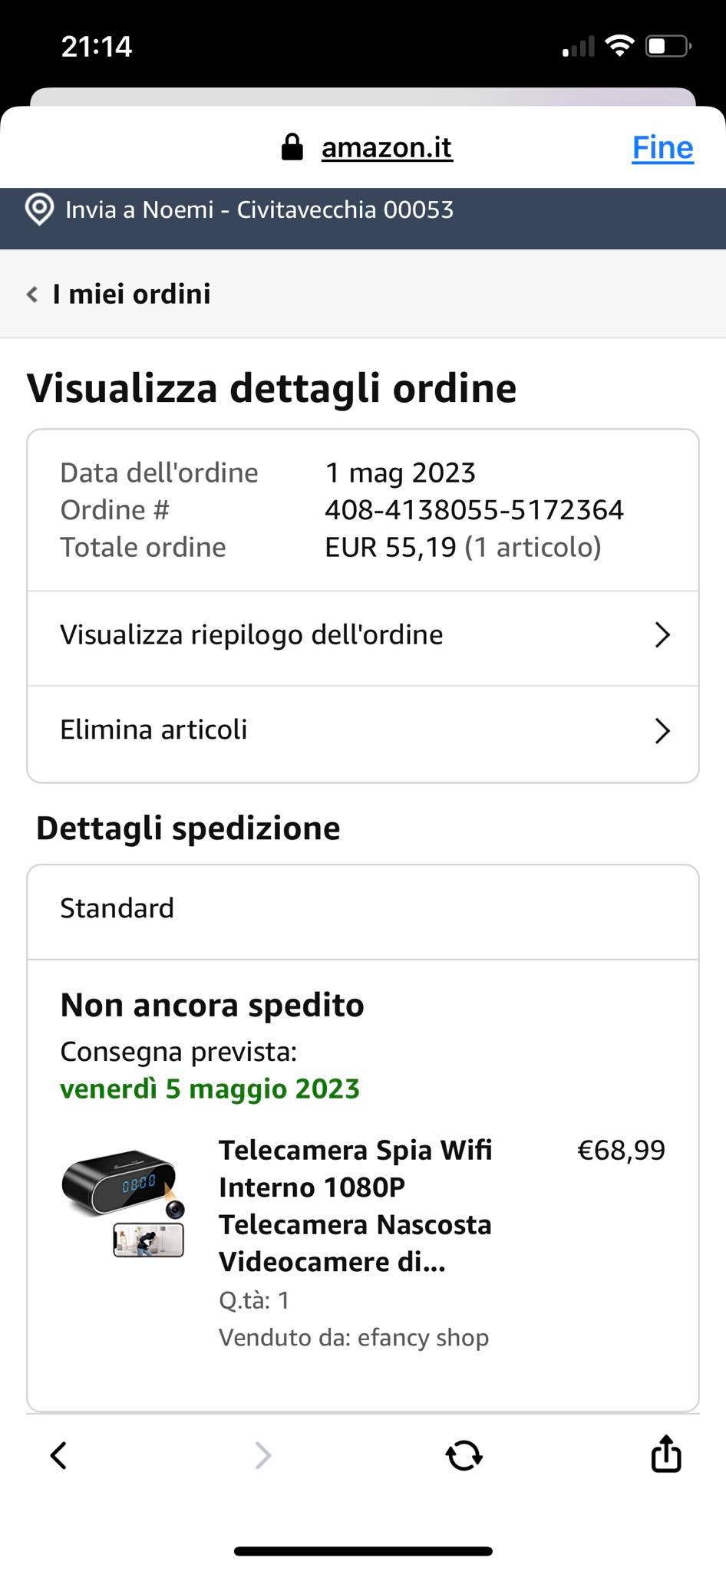The image size is (726, 1571).
Task: Tap the battery status icon
Action: 668,46
